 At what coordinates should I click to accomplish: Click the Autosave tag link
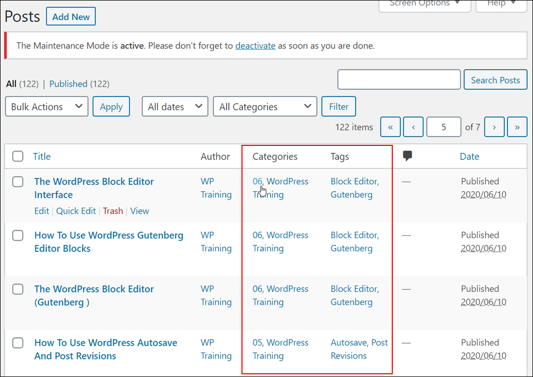(349, 342)
